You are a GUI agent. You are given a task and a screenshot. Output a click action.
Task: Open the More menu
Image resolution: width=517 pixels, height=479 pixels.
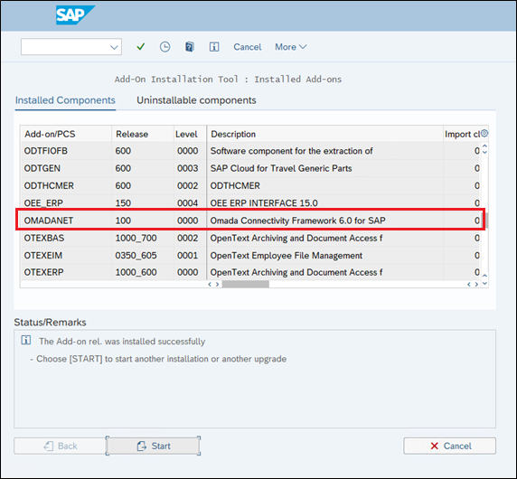[290, 47]
